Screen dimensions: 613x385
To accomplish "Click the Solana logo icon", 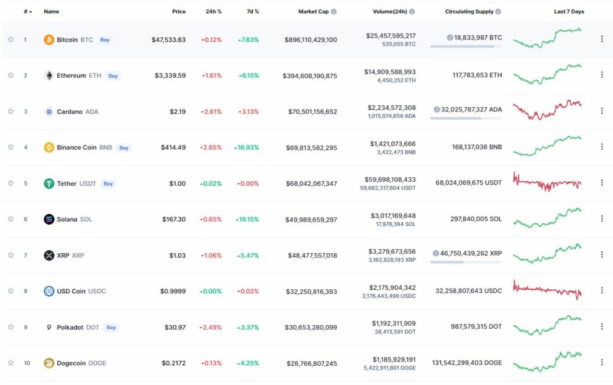I will click(x=49, y=219).
